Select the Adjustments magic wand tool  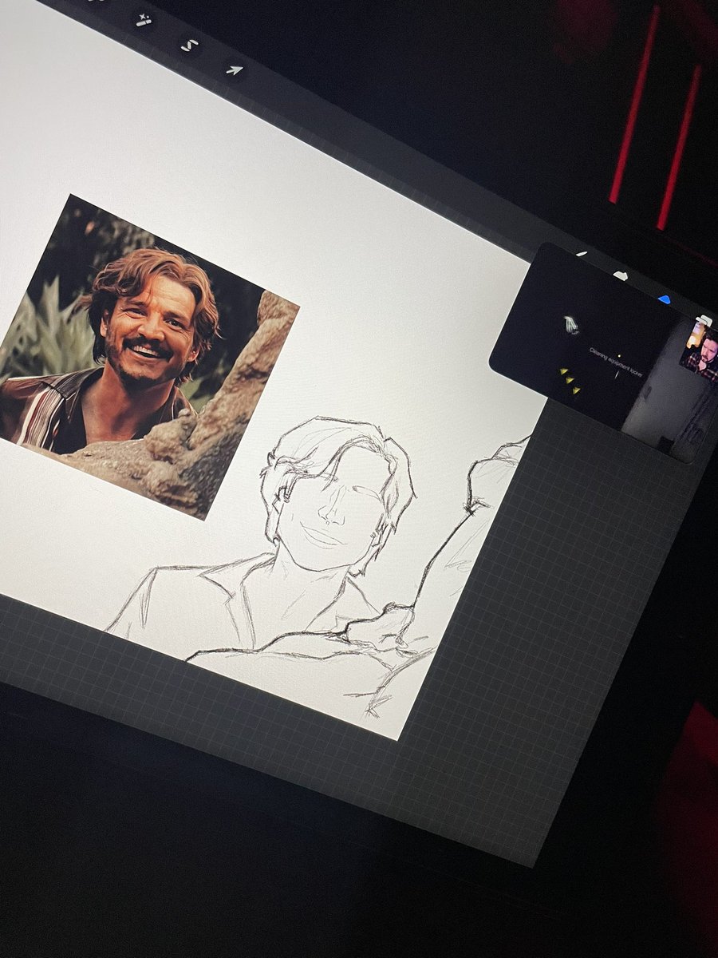pos(144,20)
